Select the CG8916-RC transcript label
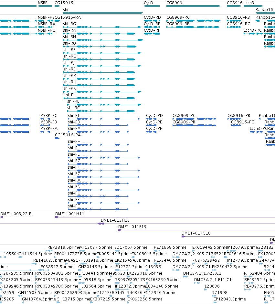 pyautogui.click(x=238, y=24)
